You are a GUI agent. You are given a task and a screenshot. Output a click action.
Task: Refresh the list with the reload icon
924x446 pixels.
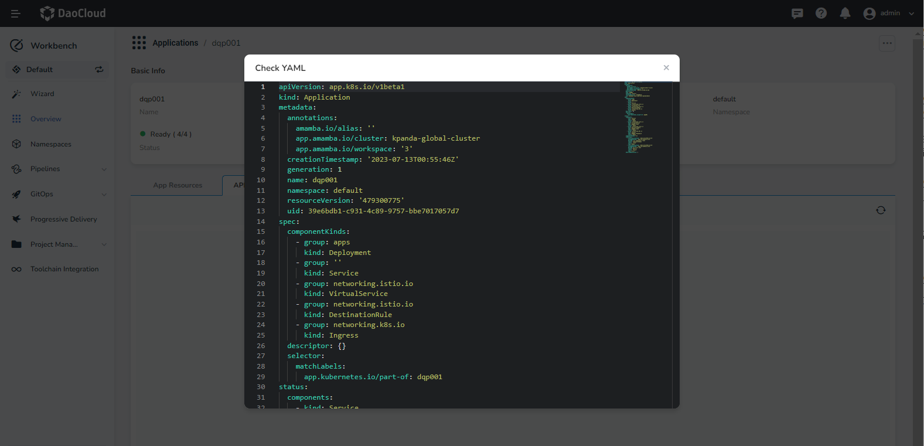[x=881, y=210]
